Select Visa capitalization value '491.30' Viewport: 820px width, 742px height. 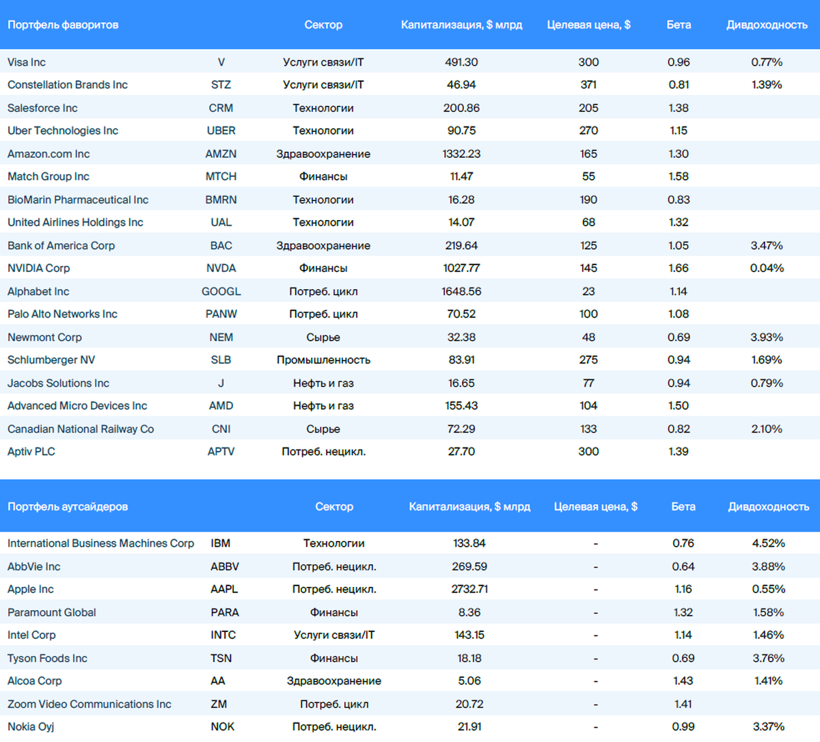click(461, 62)
